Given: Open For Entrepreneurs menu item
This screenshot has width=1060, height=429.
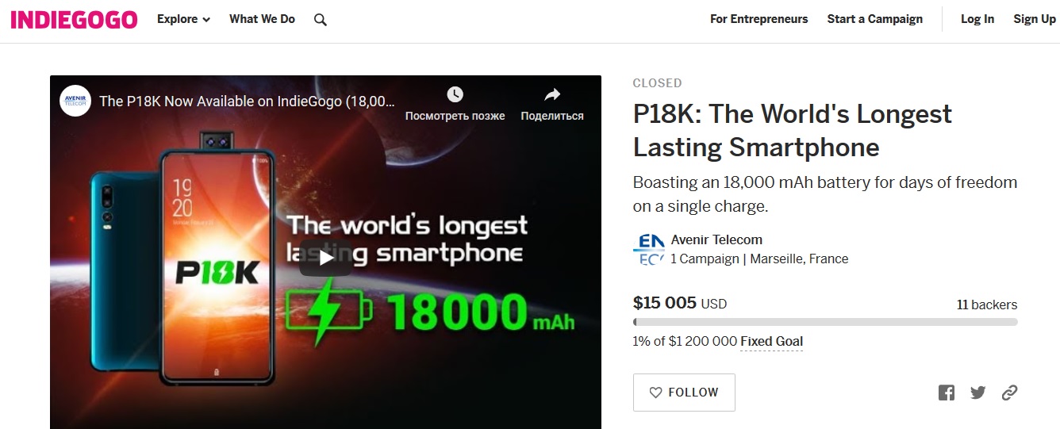Looking at the screenshot, I should coord(759,20).
